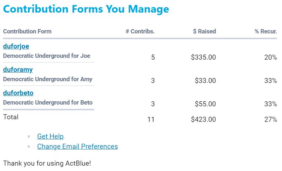Click the $ Raised column header
This screenshot has height=171, width=282.
204,31
